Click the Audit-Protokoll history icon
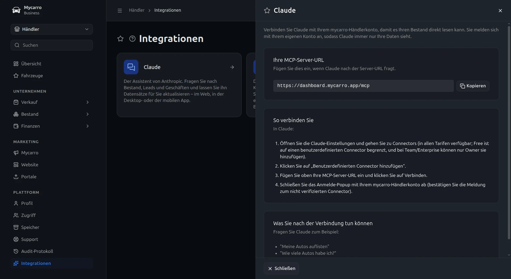 click(x=16, y=251)
